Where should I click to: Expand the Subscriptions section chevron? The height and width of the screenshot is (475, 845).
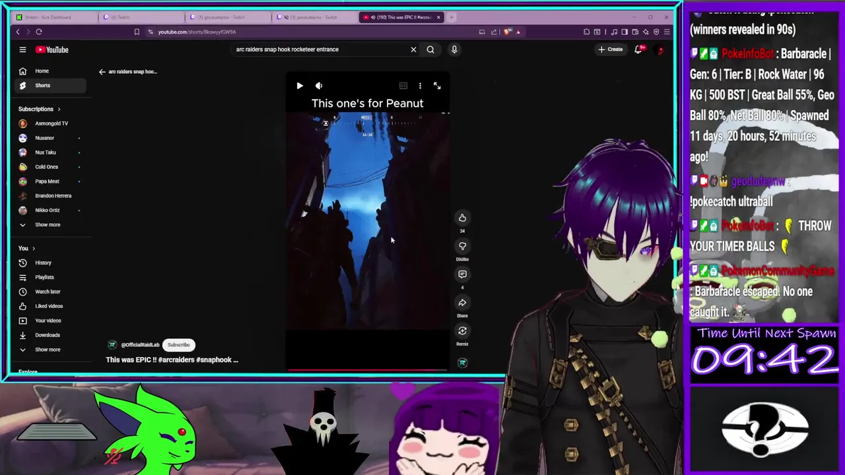tap(59, 110)
